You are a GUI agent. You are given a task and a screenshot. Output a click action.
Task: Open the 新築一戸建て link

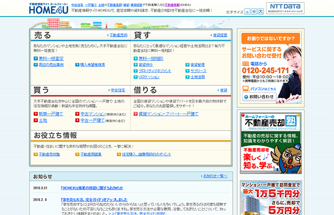(51, 114)
